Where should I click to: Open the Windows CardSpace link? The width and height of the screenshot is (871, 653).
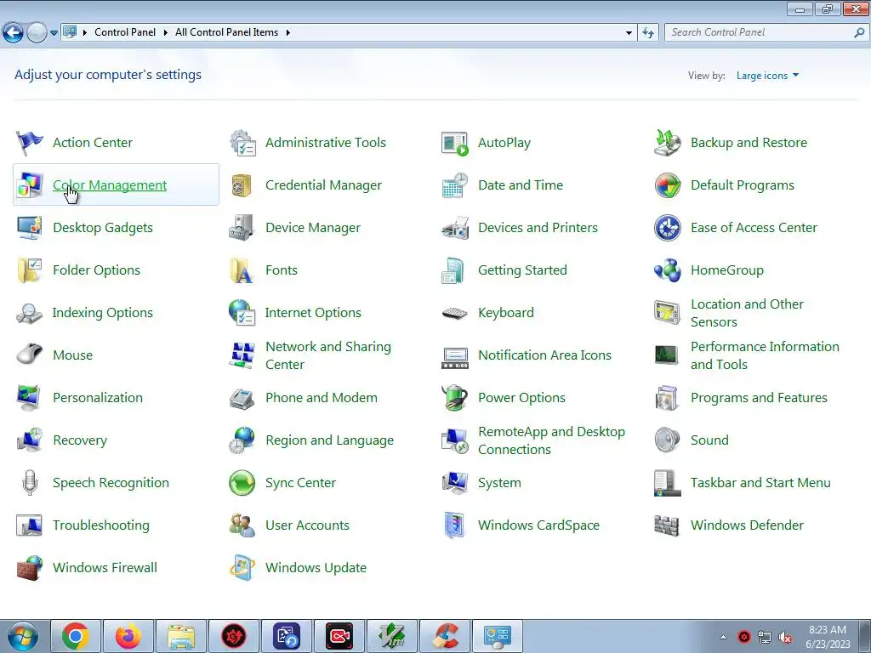(x=538, y=525)
